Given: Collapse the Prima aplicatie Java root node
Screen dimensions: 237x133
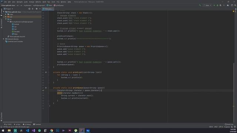Looking at the screenshot, I should [4, 12].
